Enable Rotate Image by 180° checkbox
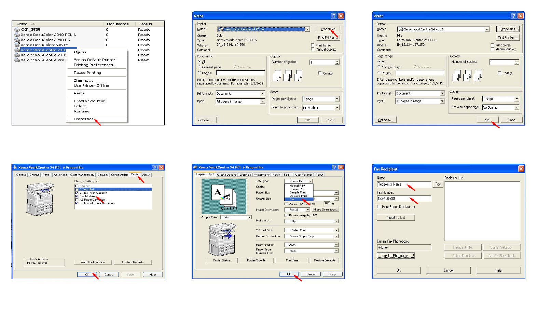 click(x=286, y=215)
